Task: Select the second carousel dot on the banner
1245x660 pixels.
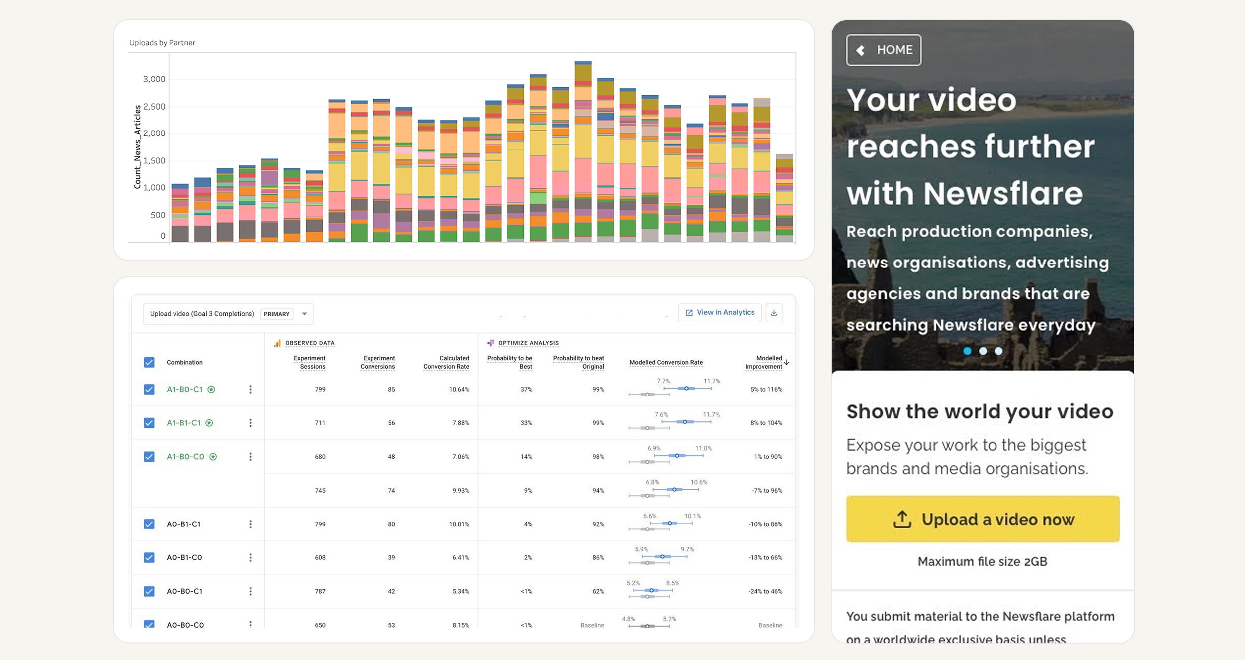Action: [982, 351]
